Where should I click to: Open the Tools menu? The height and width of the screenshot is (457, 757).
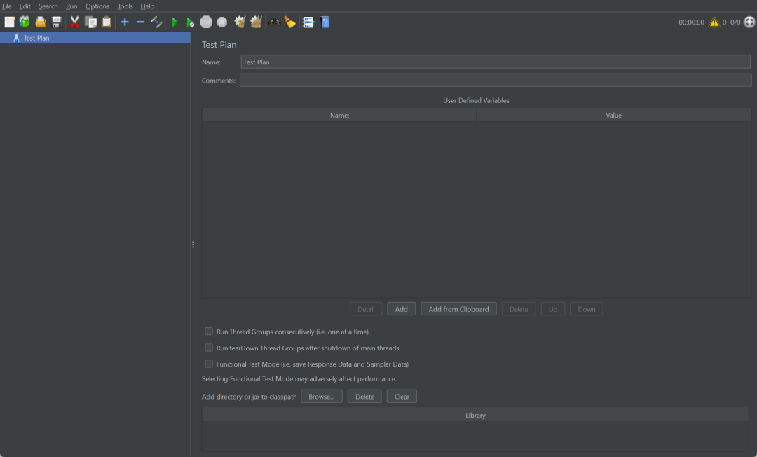pyautogui.click(x=125, y=6)
